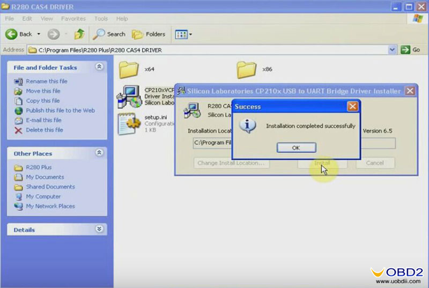Collapse File and Folder Tasks panel
Image resolution: width=429 pixels, height=288 pixels.
(99, 67)
